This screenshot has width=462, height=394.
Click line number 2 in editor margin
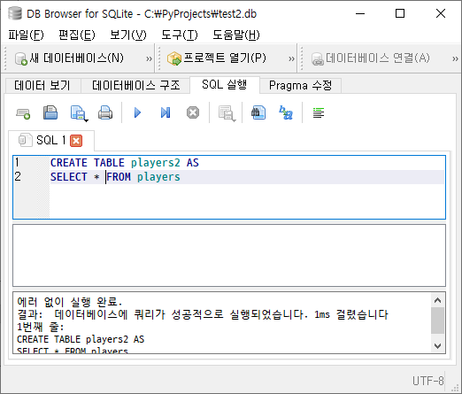coord(18,177)
